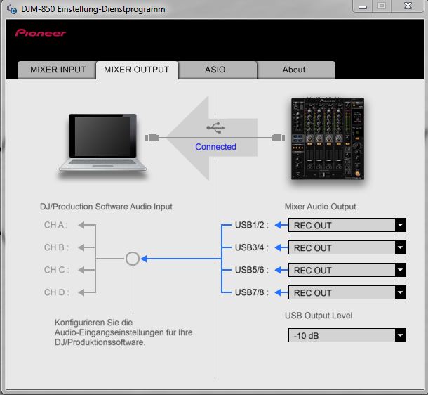The image size is (428, 395).
Task: Click the Konfigurieren Sie die Audio-Eingangseinstellungen note
Action: [x=123, y=332]
